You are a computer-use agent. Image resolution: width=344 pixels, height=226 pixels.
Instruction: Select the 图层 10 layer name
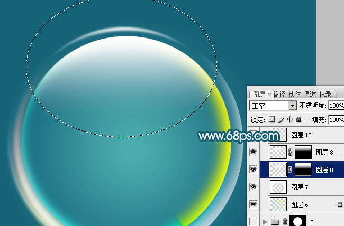[x=301, y=135]
